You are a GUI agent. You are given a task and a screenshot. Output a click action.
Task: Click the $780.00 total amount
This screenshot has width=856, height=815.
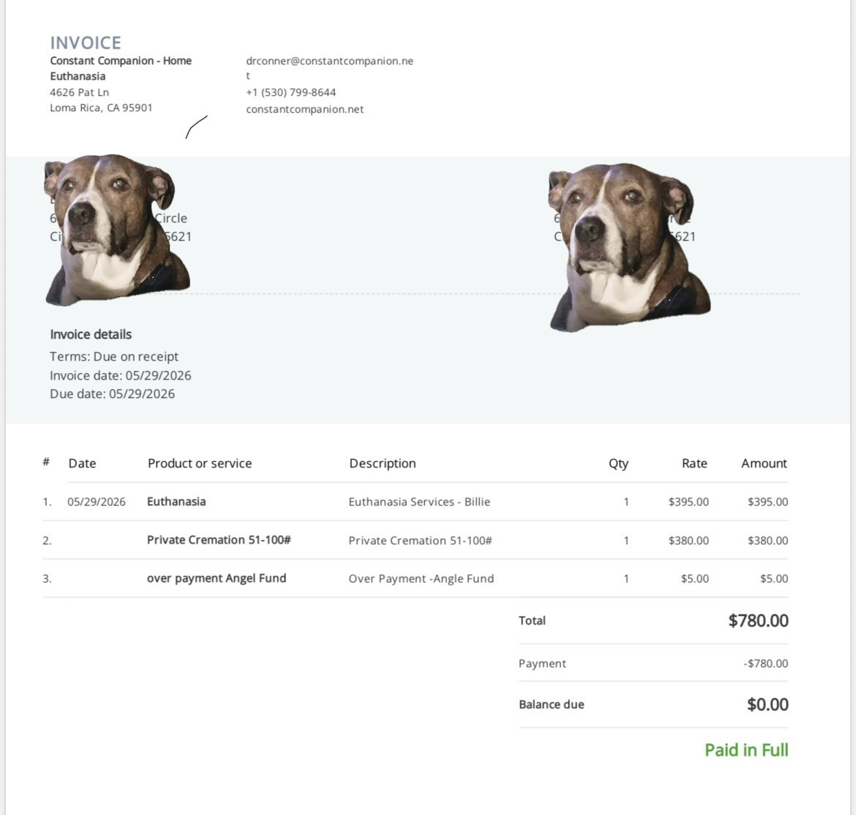758,620
